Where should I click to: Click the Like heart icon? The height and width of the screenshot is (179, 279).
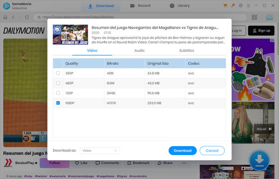click(77, 163)
